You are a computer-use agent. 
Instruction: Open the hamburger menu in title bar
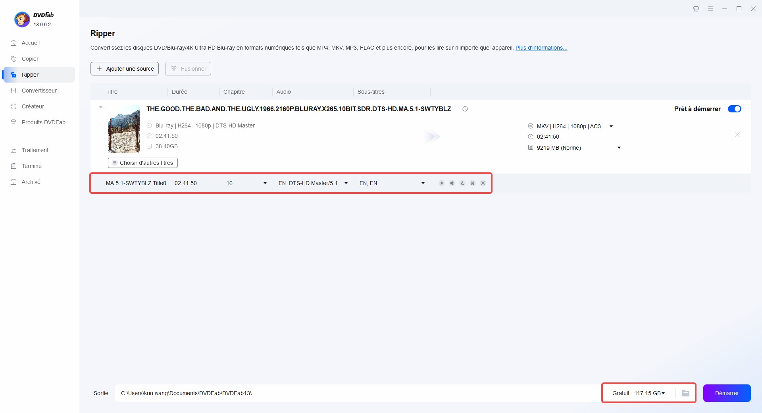click(x=710, y=9)
